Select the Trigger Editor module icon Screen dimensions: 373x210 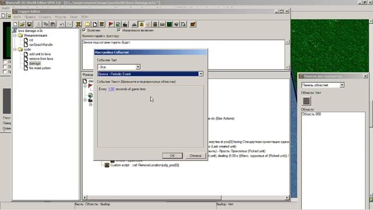[x=142, y=24]
